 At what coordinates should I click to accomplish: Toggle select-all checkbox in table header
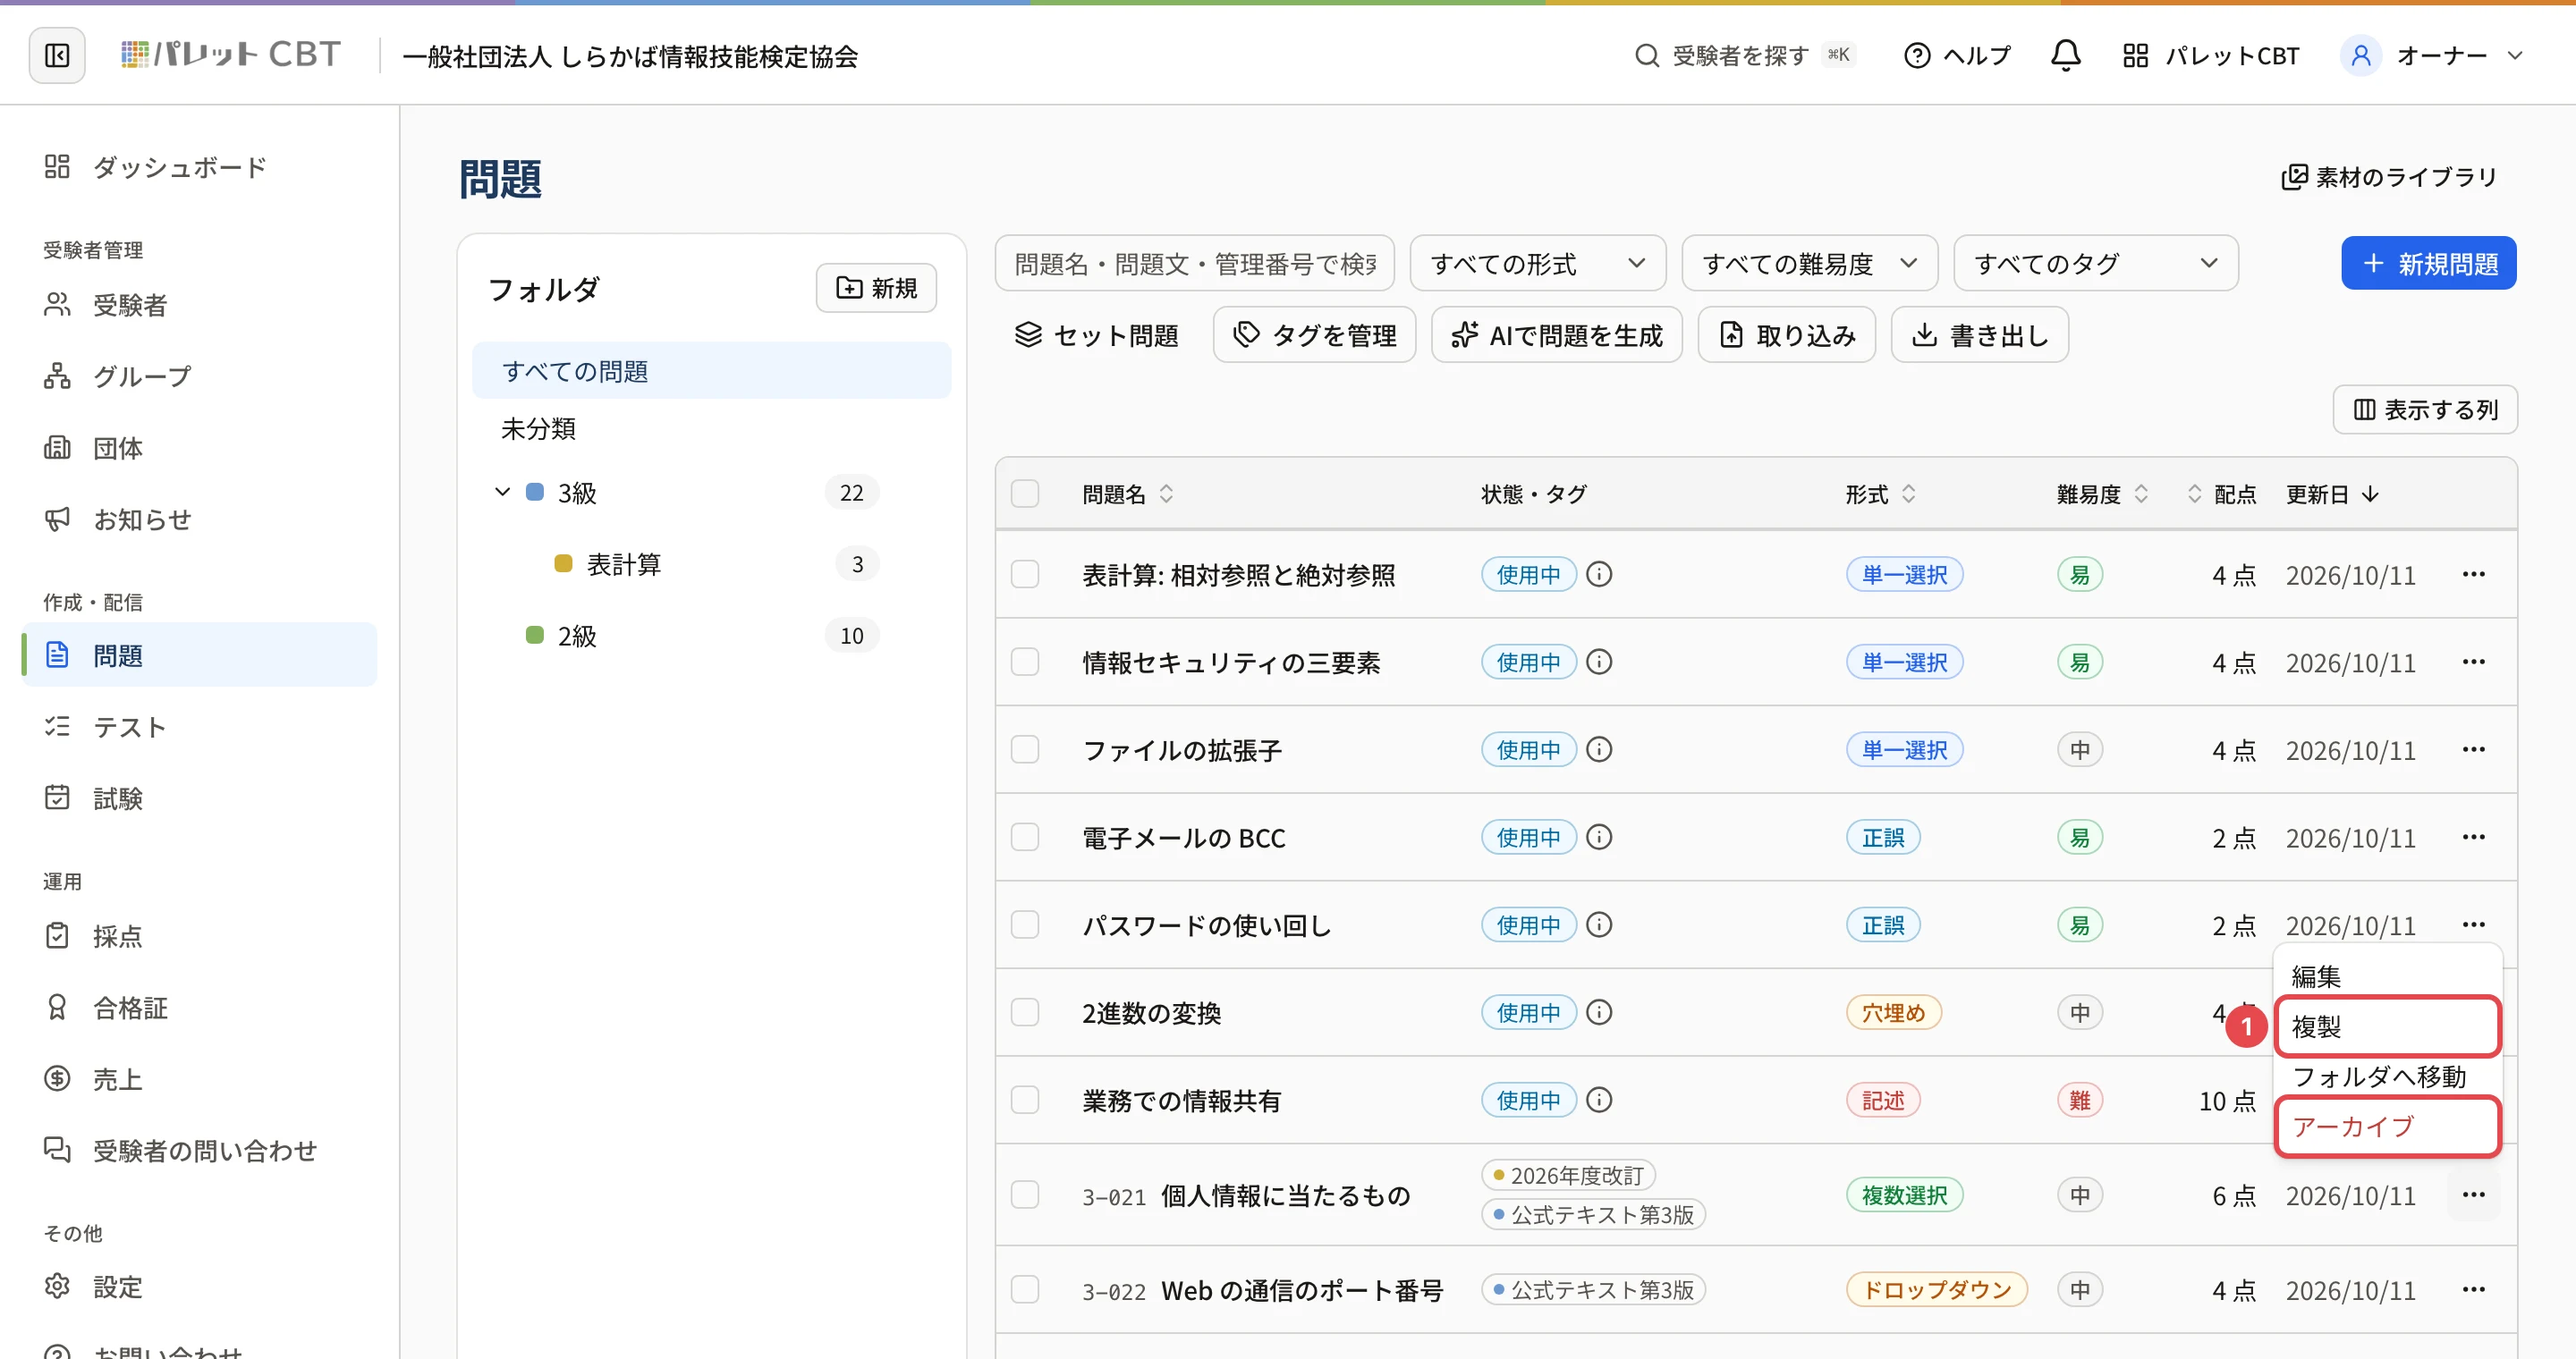(x=1024, y=494)
